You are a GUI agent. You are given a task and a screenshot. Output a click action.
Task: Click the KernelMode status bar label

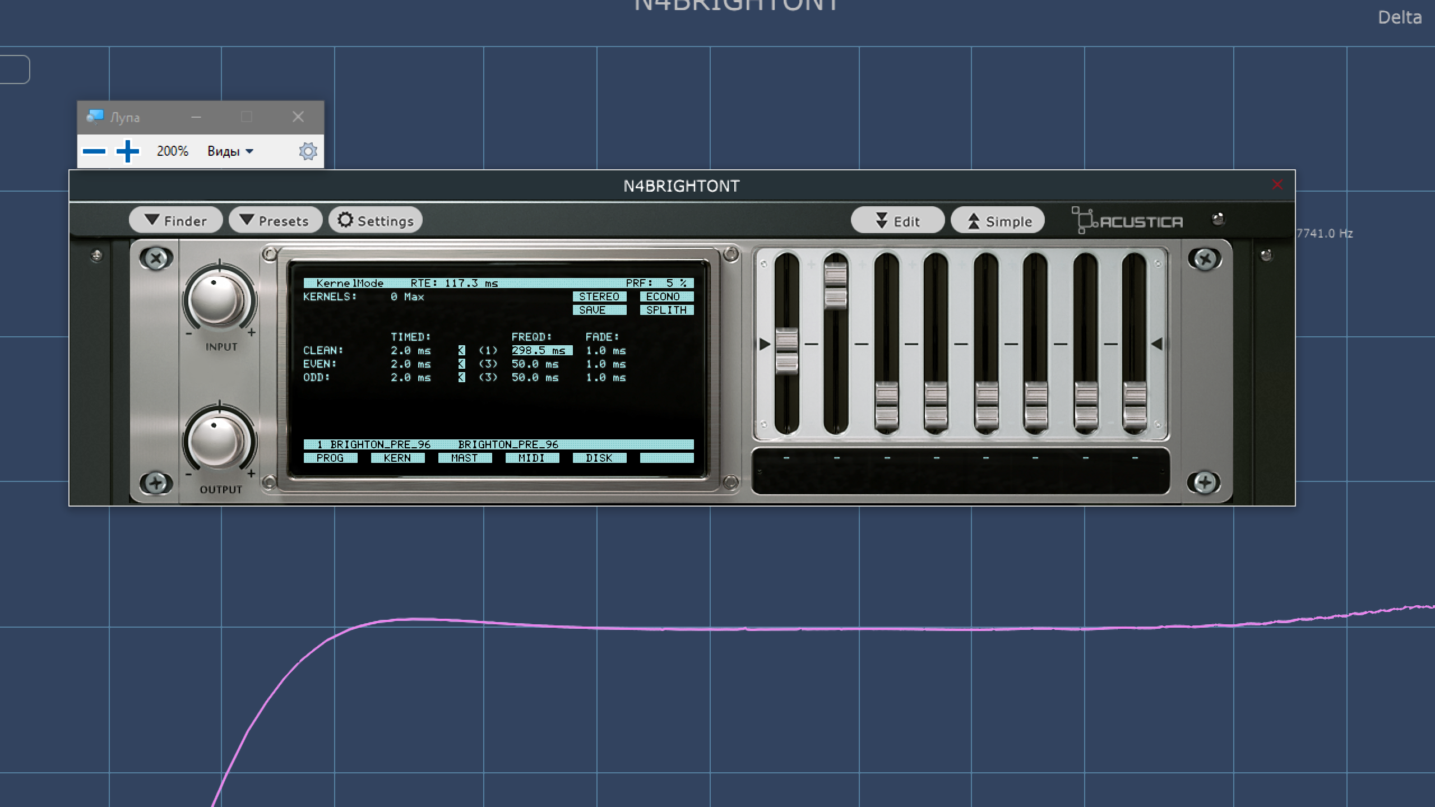point(350,283)
